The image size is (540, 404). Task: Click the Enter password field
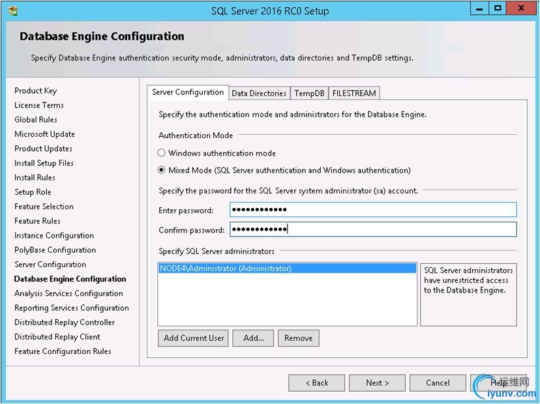(373, 210)
